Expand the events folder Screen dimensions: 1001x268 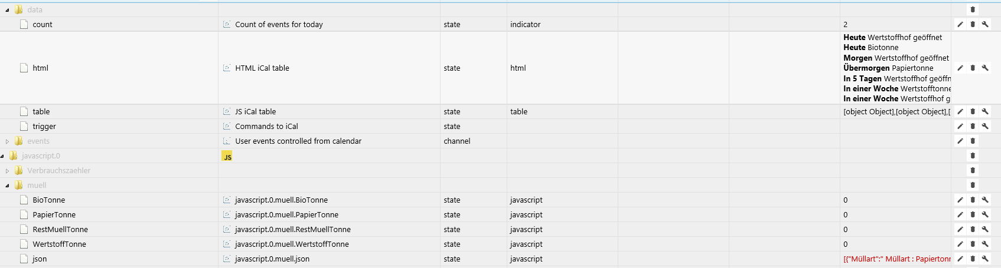(x=7, y=141)
